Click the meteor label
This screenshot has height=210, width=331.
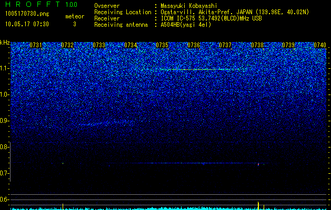pos(75,16)
